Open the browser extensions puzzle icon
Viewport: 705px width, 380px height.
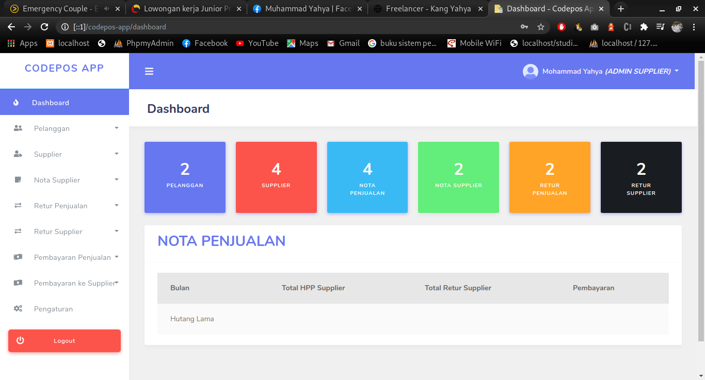[644, 27]
